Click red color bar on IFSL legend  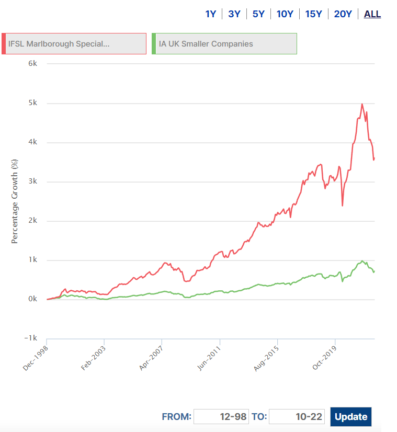point(4,43)
